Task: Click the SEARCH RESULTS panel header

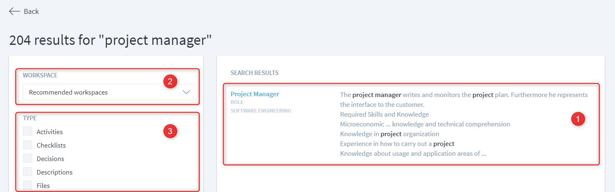Action: [x=254, y=73]
